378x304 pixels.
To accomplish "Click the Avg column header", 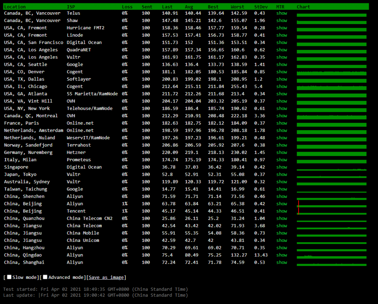I will pos(189,7).
